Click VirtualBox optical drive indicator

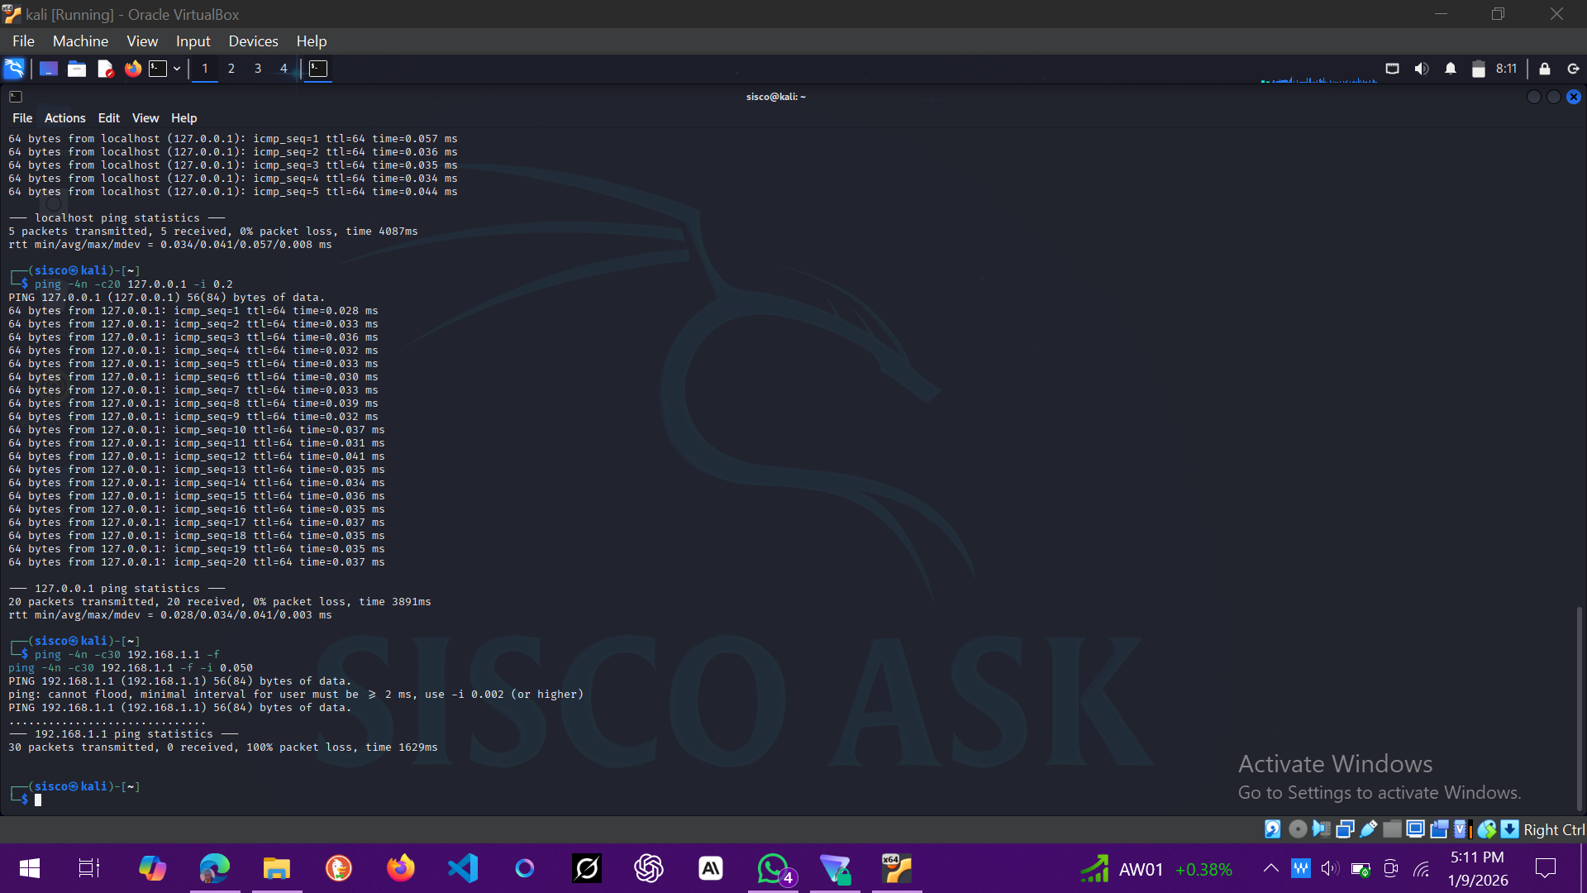point(1298,829)
